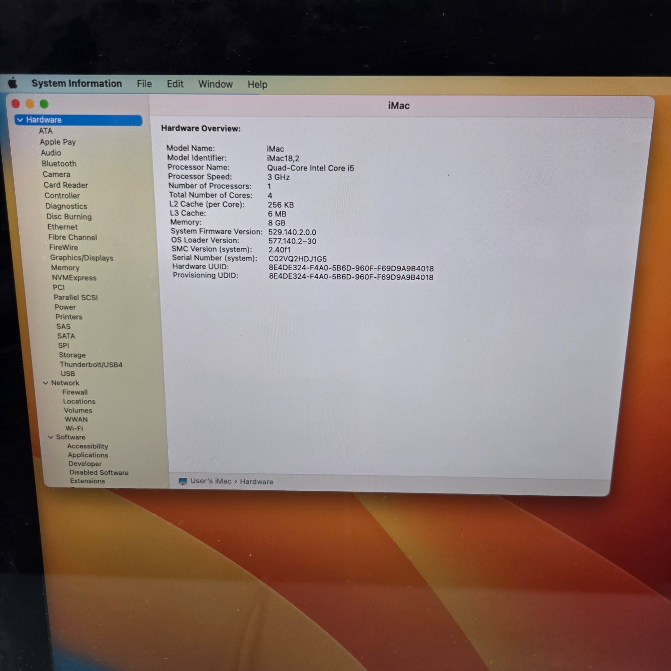This screenshot has width=671, height=671.
Task: Click the red close window button
Action: pos(16,104)
